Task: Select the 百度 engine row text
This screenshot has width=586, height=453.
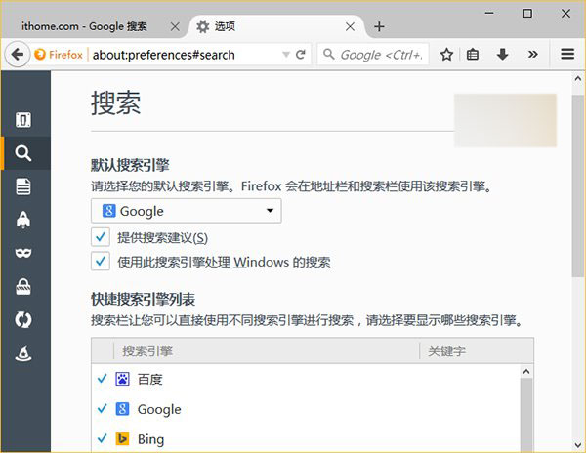Action: 149,379
